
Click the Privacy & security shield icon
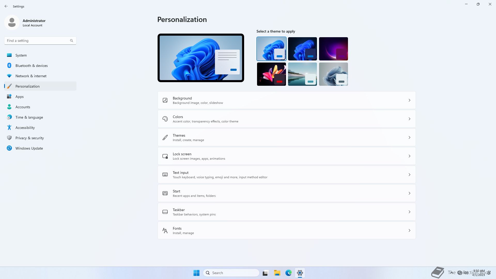point(9,138)
